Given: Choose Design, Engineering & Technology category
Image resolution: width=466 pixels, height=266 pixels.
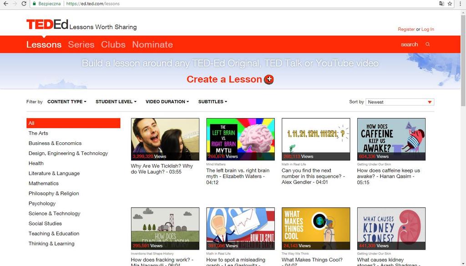Looking at the screenshot, I should tap(68, 153).
